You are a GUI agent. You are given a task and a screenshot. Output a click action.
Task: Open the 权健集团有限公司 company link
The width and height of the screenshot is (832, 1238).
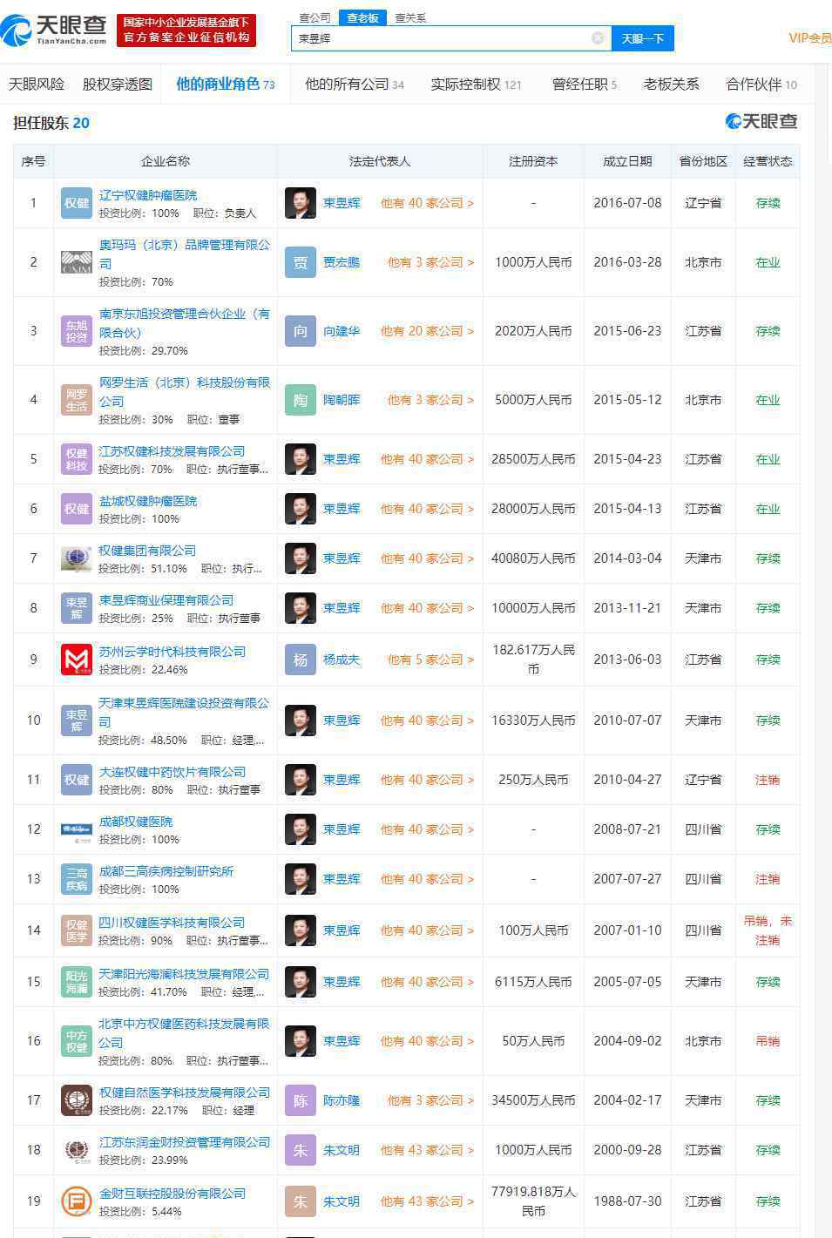[x=147, y=551]
